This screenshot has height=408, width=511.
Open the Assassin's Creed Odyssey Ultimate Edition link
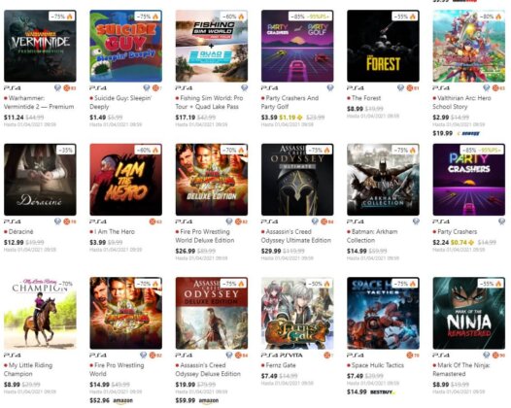(296, 236)
